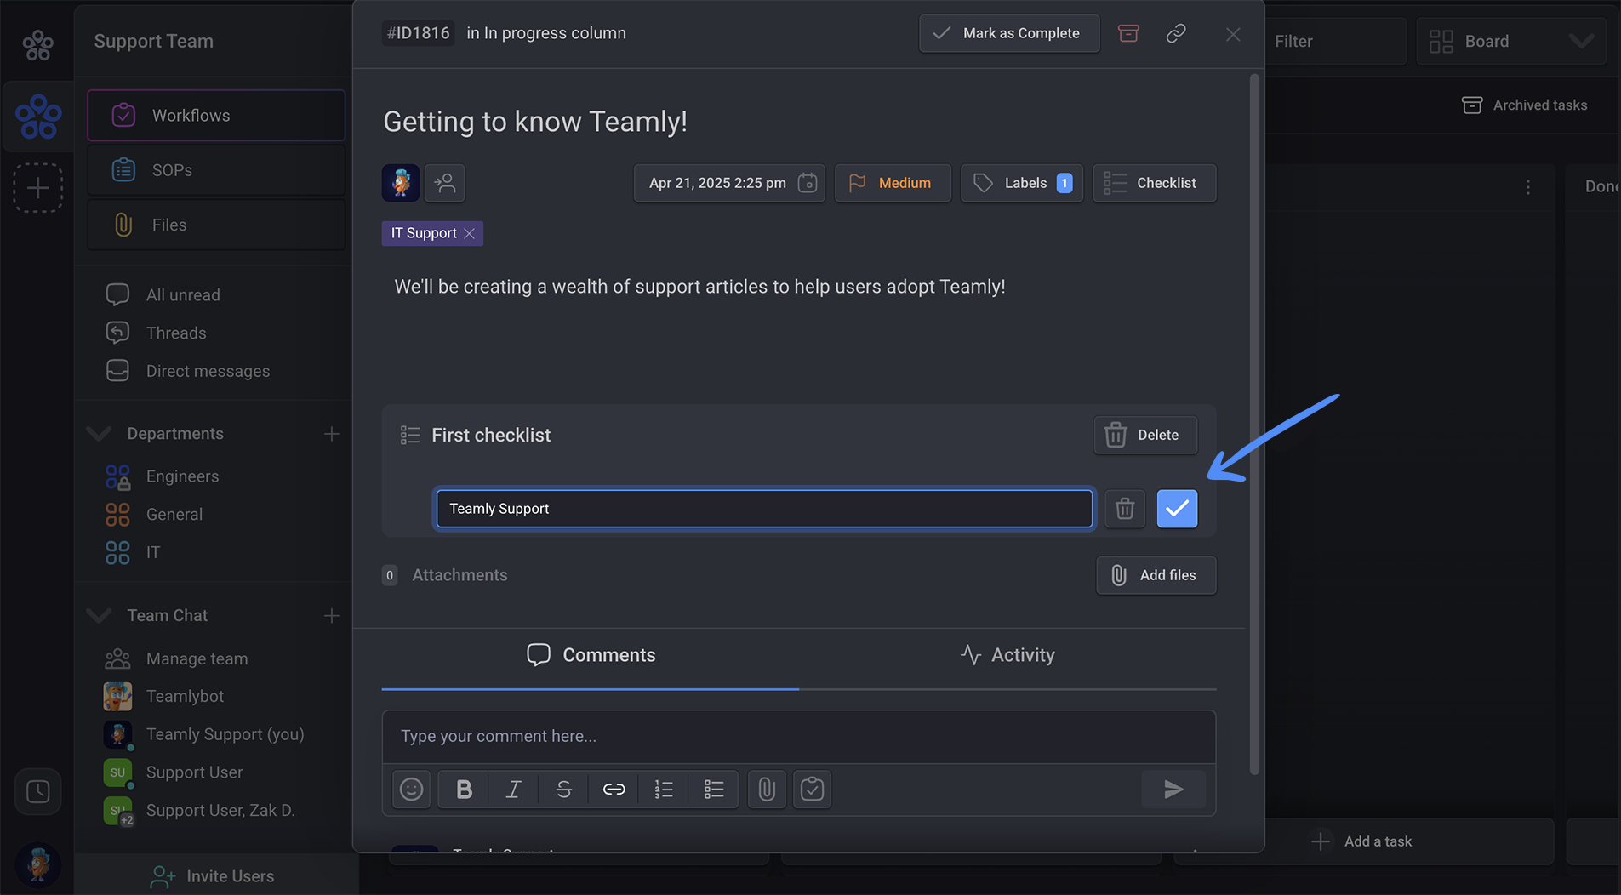
Task: Click the dialog vertical scrollbar
Action: coord(1254,424)
